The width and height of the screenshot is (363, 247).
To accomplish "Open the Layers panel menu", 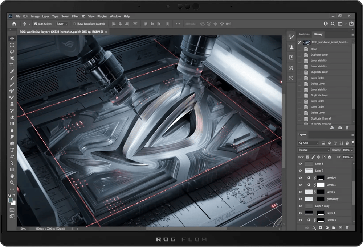I will pyautogui.click(x=353, y=135).
